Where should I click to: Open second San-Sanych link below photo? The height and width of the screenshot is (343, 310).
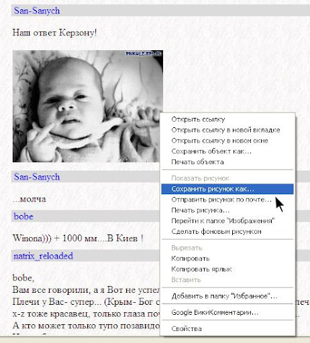point(37,177)
